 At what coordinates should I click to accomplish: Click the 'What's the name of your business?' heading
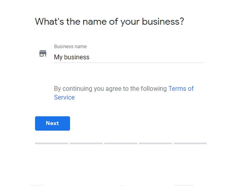coord(109,22)
